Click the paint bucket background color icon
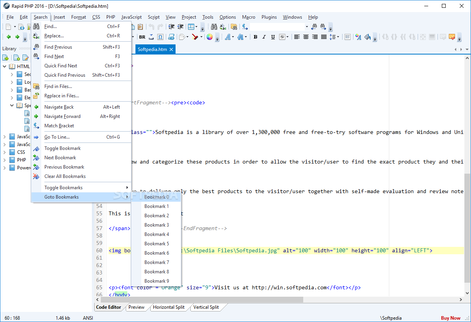Screen dimensions: 471x322 click(x=367, y=37)
